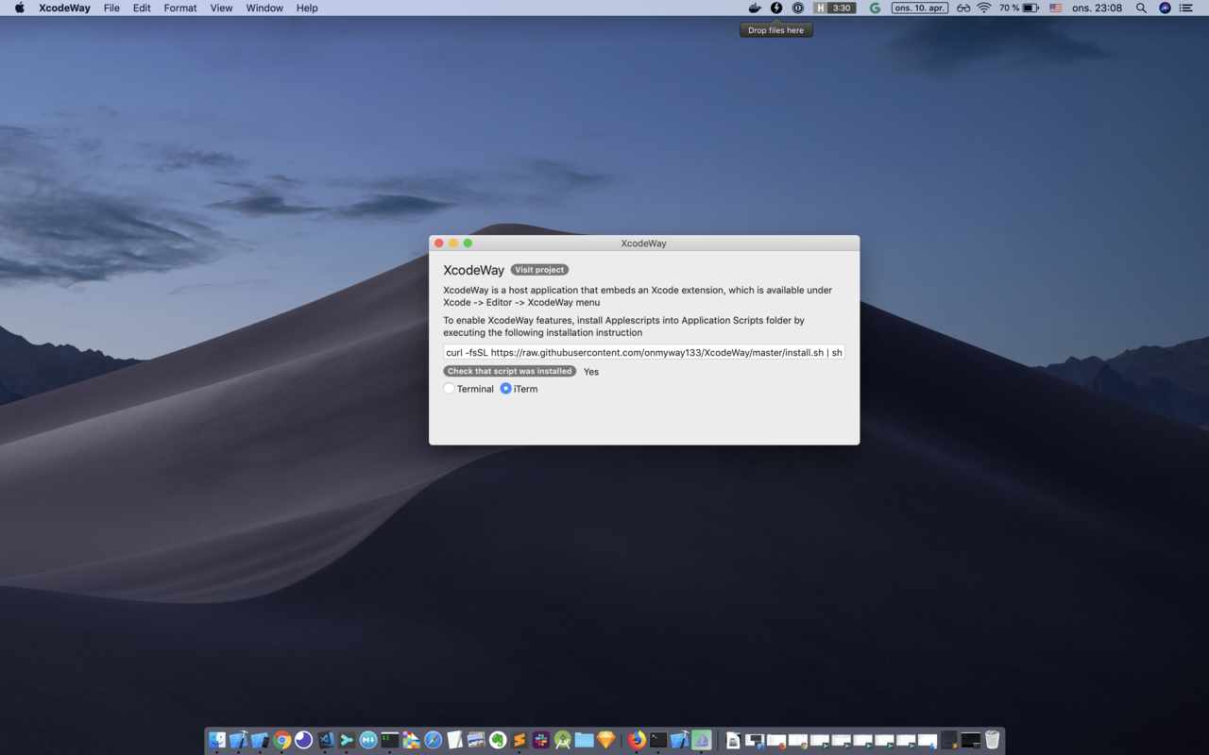This screenshot has width=1209, height=755.
Task: Click the XcodeWay sailboat Dock icon
Action: click(701, 740)
